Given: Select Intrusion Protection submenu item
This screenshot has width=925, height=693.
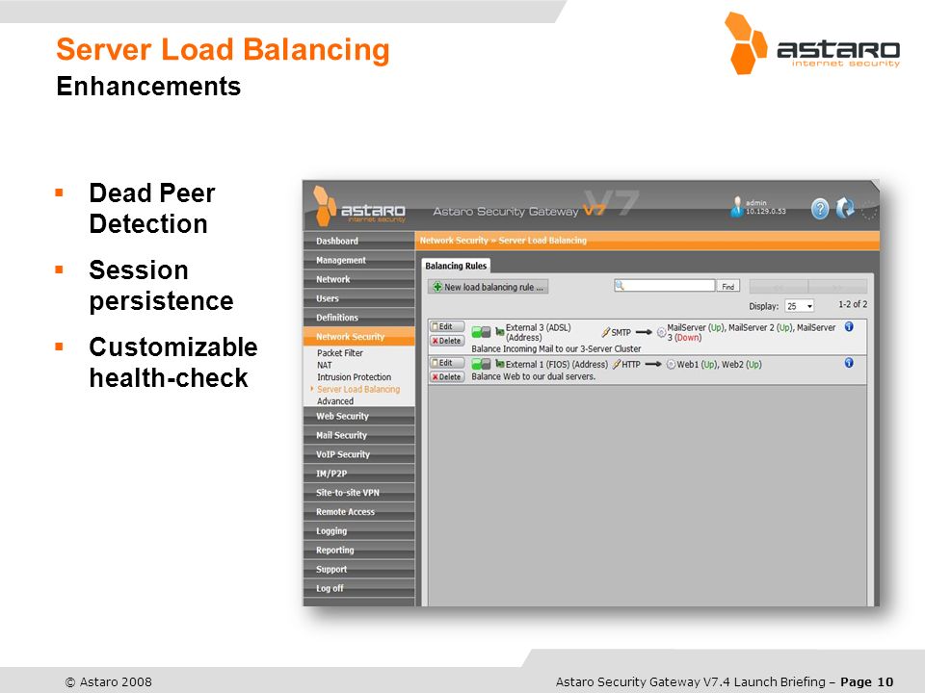Looking at the screenshot, I should tap(354, 377).
